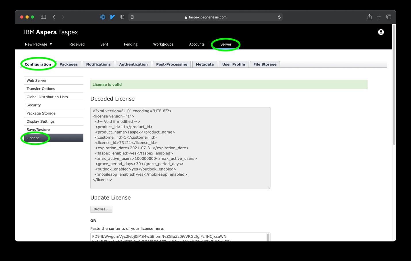Click the padlock icon in the address bar
Viewport: 411px width, 261px height.
point(186,17)
